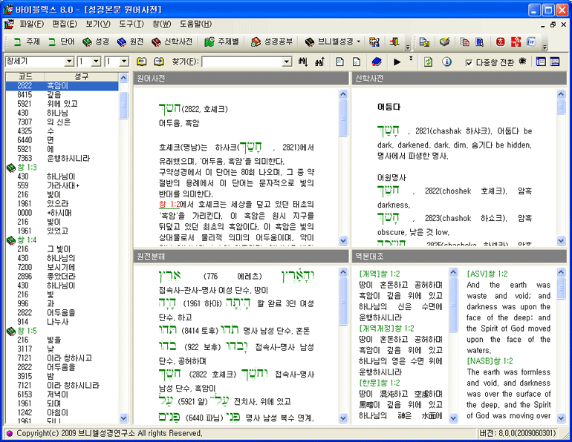The height and width of the screenshot is (442, 572).
Task: Open the 보기(V) menu
Action: click(x=98, y=24)
